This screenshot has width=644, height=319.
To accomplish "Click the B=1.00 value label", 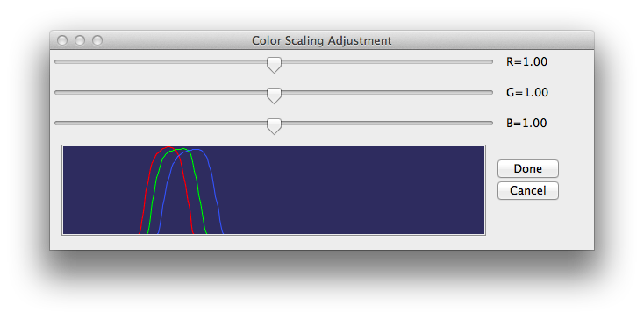I will click(526, 123).
